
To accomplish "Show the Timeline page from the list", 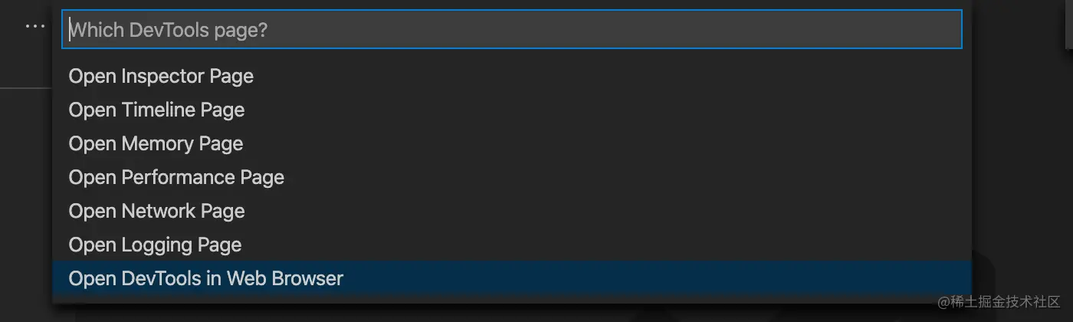I will tap(512, 110).
